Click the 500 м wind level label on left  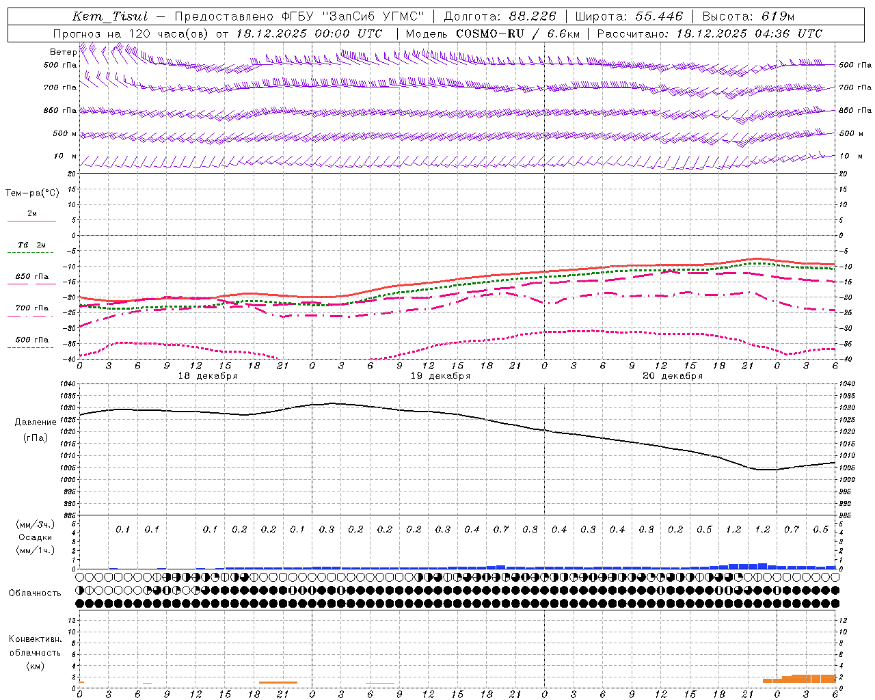[x=65, y=133]
